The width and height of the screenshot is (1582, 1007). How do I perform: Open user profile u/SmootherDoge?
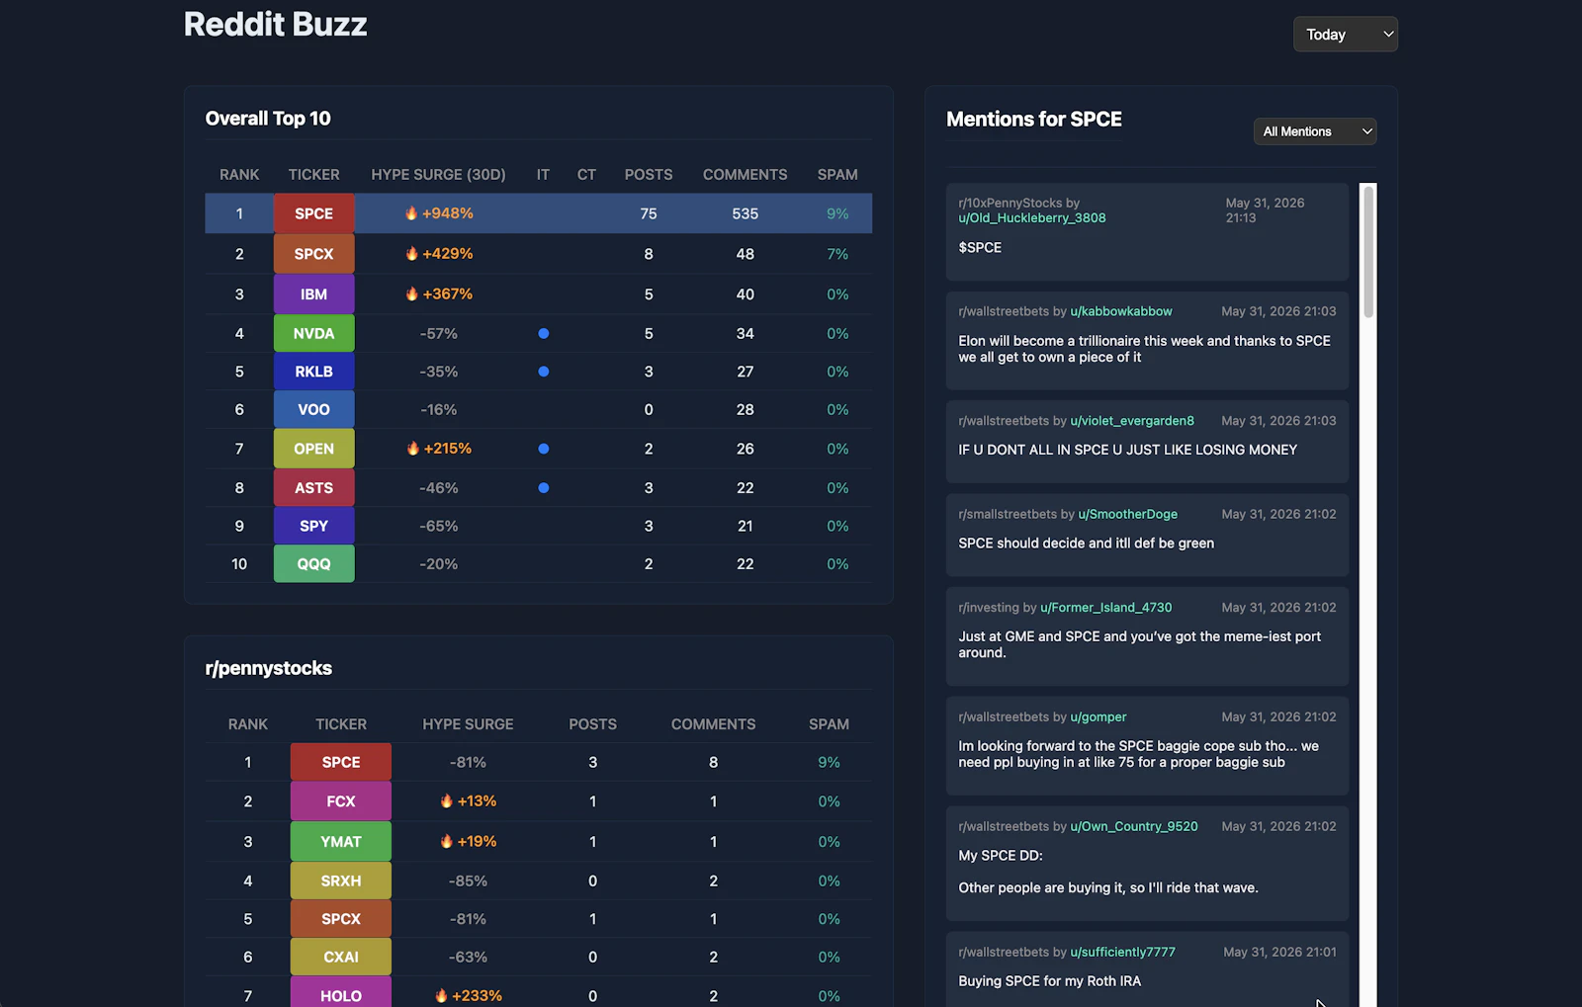[x=1127, y=514]
